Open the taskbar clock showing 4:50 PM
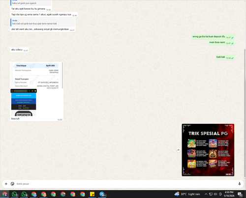 [229, 194]
